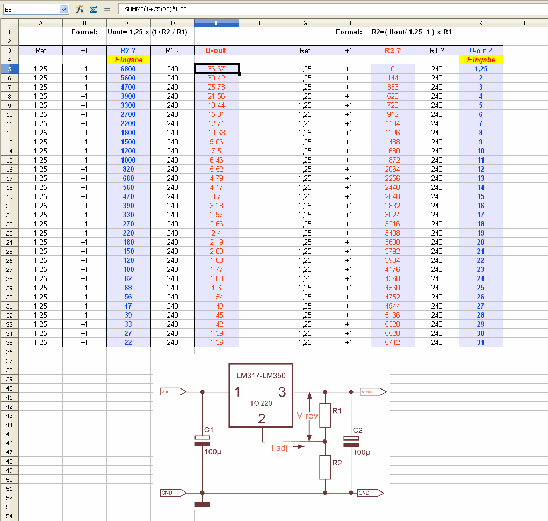
Task: Select cell containing R2 value 1000
Action: coord(128,160)
